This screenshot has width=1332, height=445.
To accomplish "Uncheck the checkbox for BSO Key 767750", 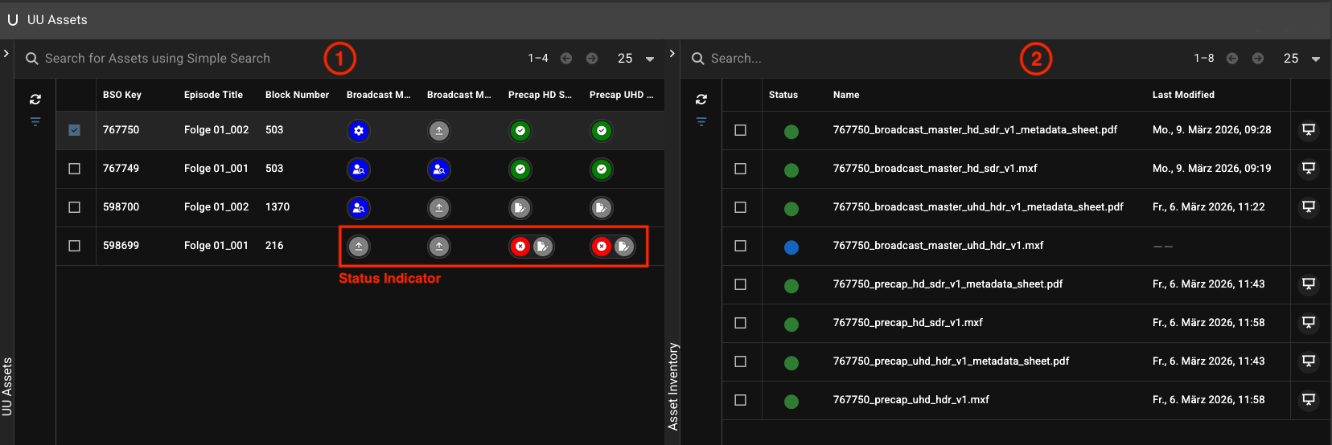I will pos(75,130).
